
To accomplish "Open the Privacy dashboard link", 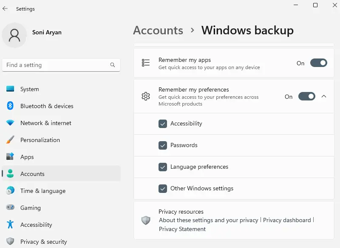I will pos(287,220).
